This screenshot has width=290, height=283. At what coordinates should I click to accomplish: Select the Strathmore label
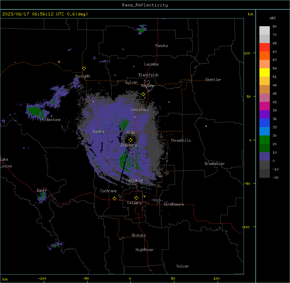tap(174, 204)
